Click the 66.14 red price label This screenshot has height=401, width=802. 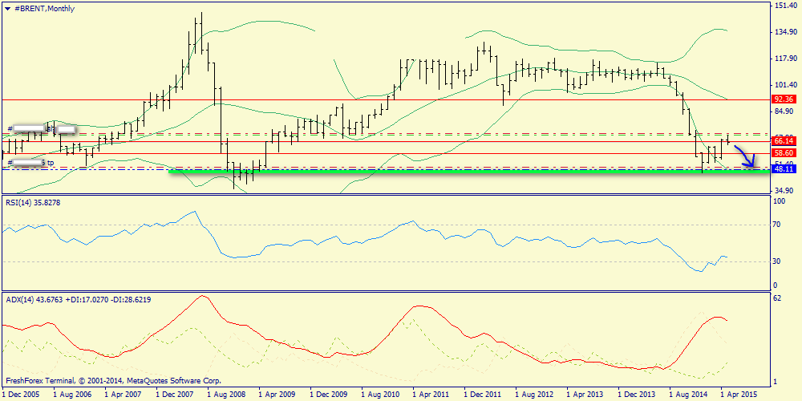coord(783,140)
